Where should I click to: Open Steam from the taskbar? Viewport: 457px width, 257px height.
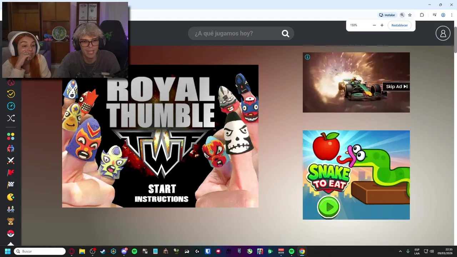click(103, 251)
